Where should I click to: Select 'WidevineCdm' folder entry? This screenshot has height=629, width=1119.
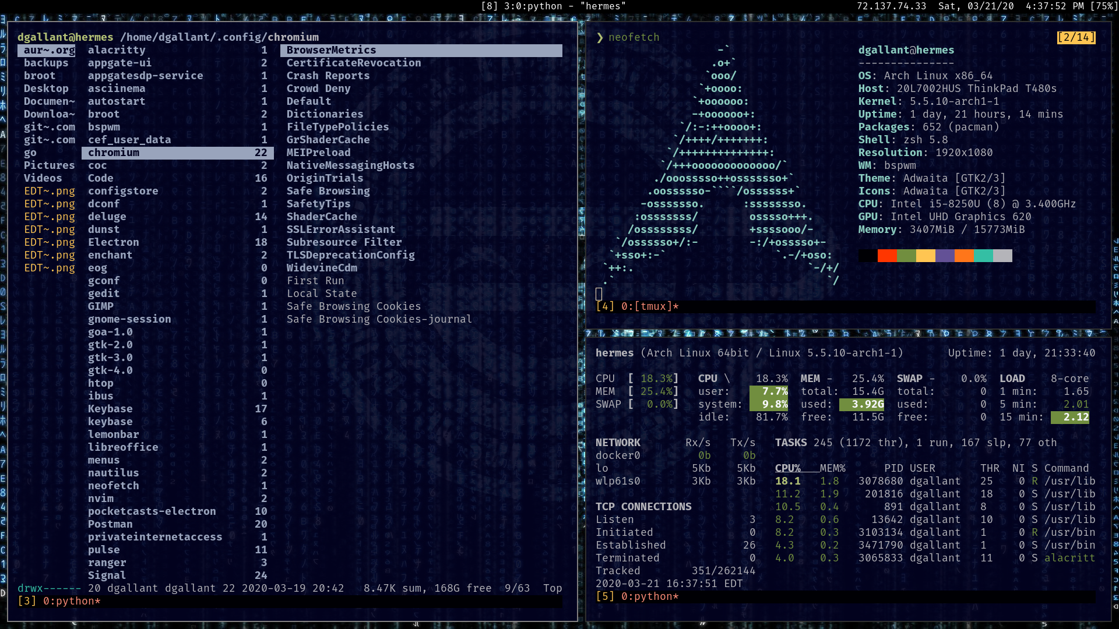tap(322, 268)
